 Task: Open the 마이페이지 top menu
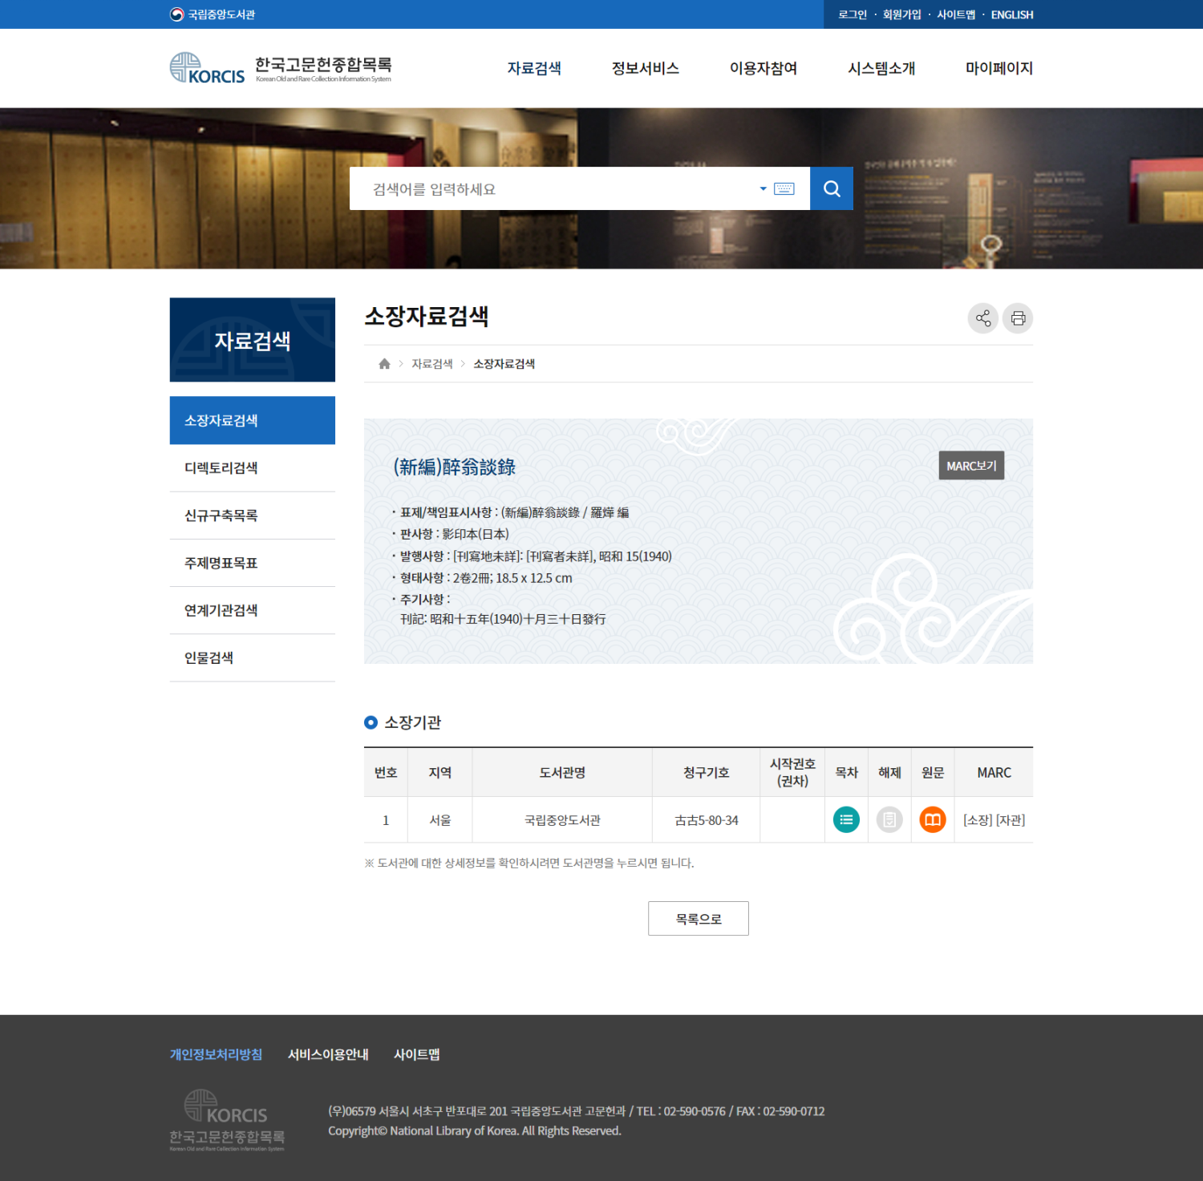999,68
